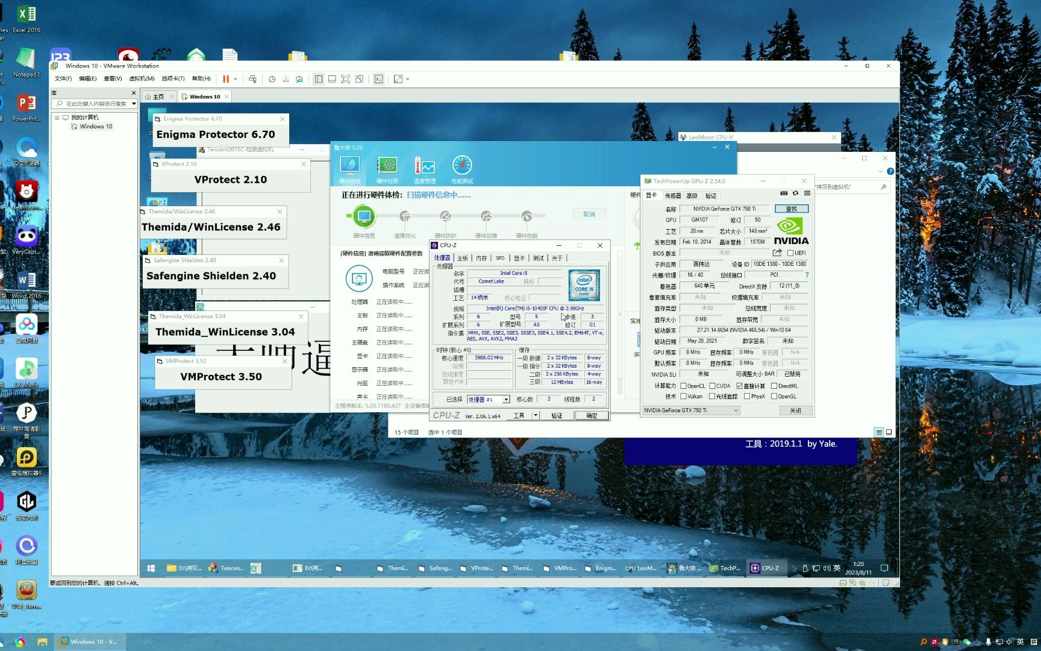Toggle the 光线追踪 checkbox in GPU-Z
The image size is (1041, 651).
[712, 397]
